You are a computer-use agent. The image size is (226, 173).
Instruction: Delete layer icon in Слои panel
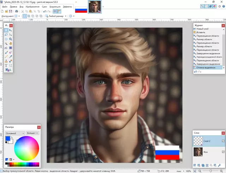click(199, 165)
